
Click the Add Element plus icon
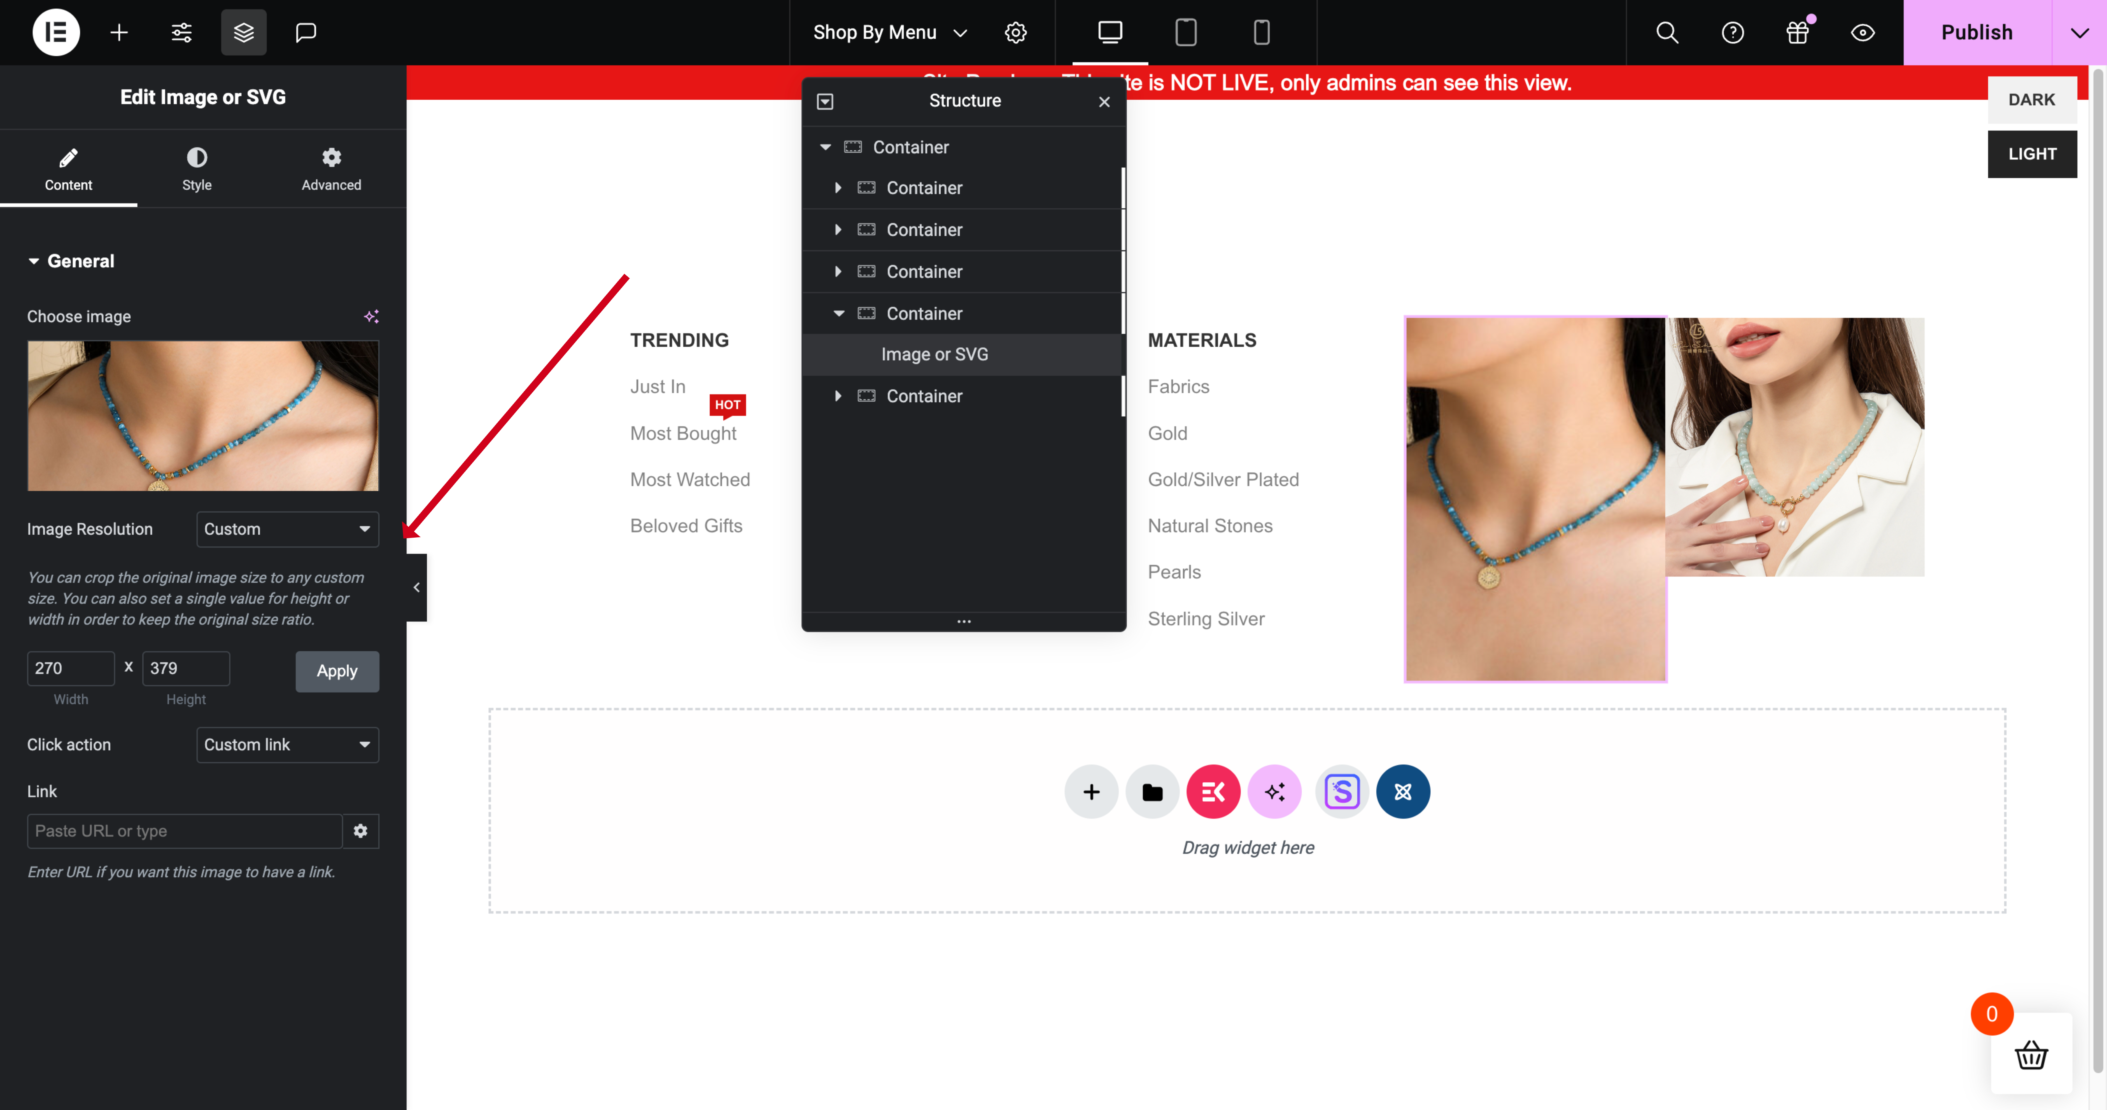tap(119, 33)
